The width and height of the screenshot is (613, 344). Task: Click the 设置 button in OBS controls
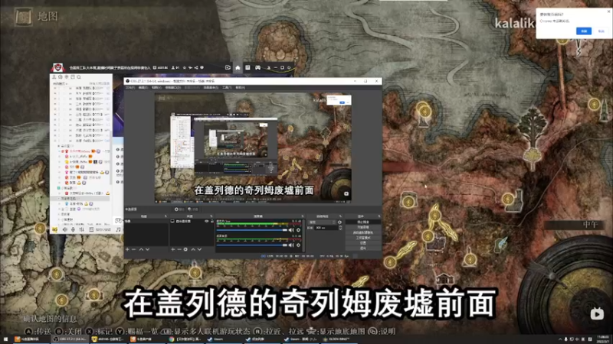coord(362,242)
